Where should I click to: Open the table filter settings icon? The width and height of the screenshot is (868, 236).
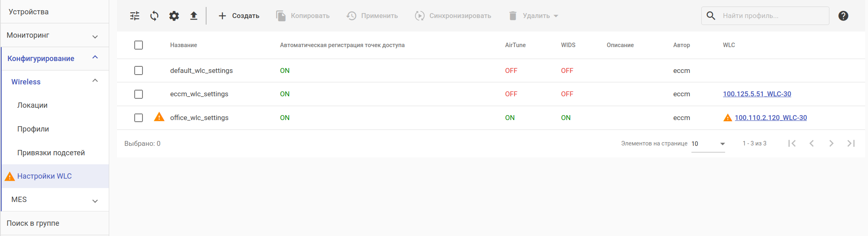tap(135, 16)
